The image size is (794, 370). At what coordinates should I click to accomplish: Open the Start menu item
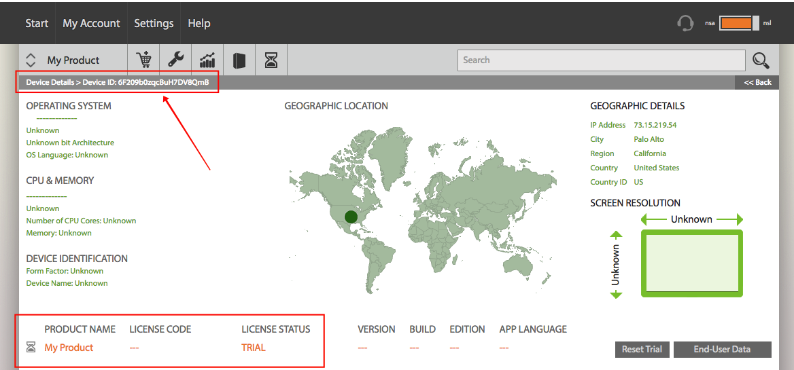pos(37,23)
